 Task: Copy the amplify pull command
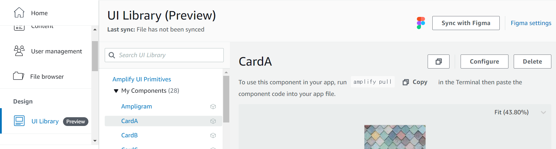click(x=415, y=82)
